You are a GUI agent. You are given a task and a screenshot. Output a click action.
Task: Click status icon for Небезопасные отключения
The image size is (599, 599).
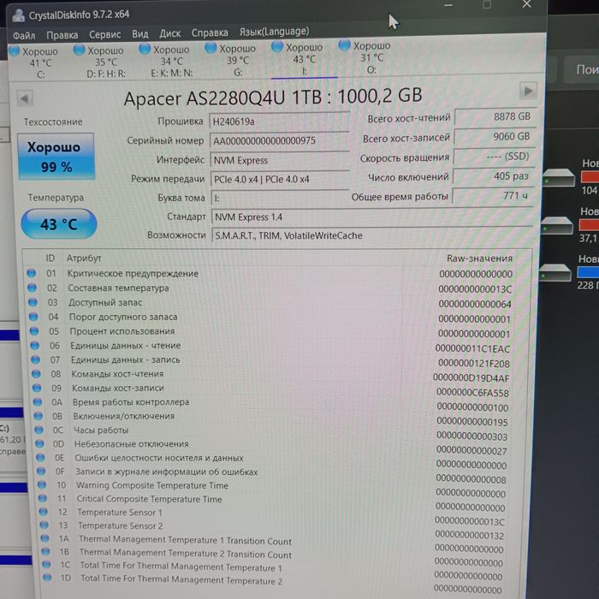coord(39,443)
